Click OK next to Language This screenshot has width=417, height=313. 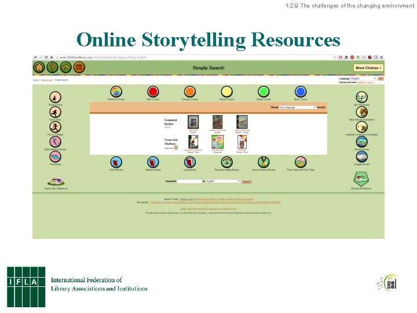tap(381, 78)
